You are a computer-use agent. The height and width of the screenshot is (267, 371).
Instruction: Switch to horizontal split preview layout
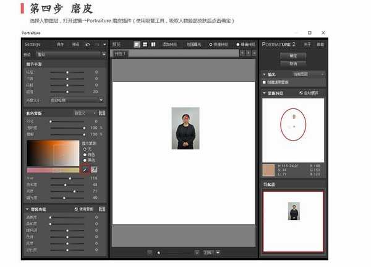point(145,45)
